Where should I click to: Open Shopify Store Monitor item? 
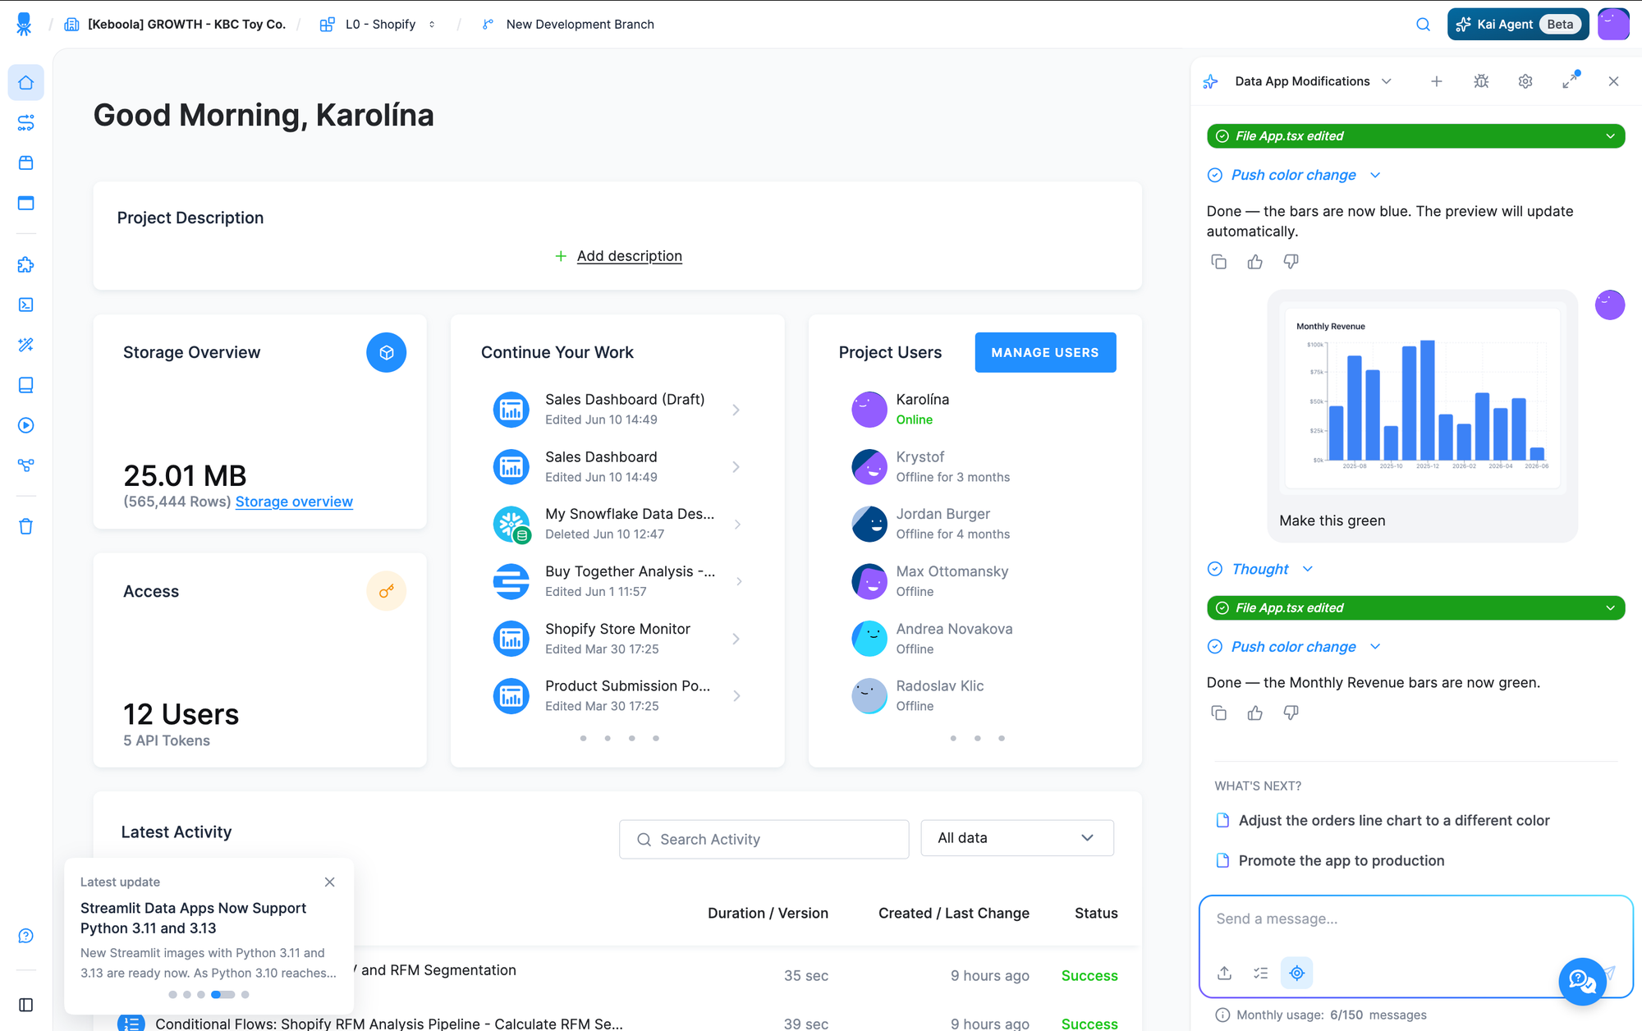pyautogui.click(x=617, y=639)
